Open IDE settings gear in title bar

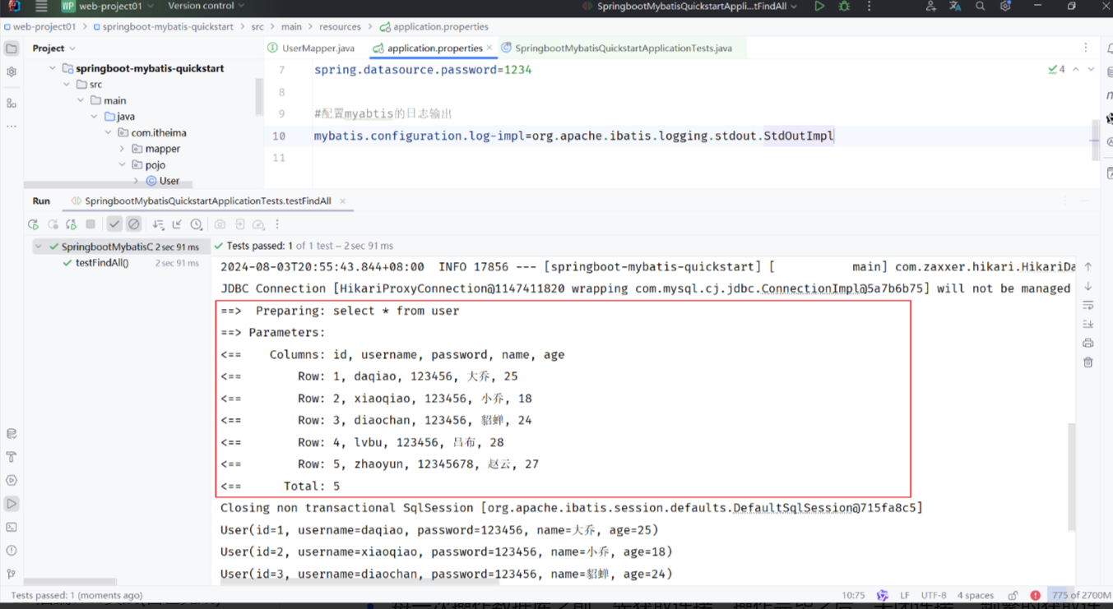coord(1005,7)
